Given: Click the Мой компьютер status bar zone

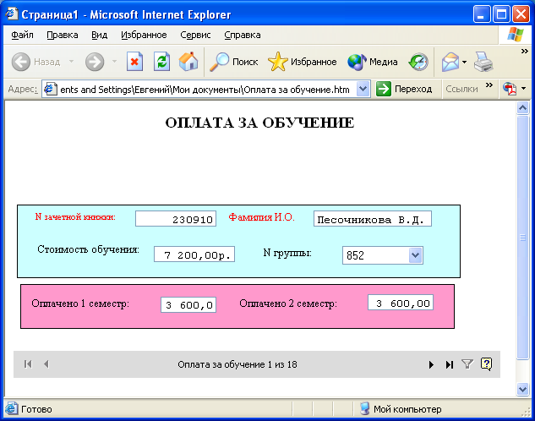Looking at the screenshot, I should 401,408.
